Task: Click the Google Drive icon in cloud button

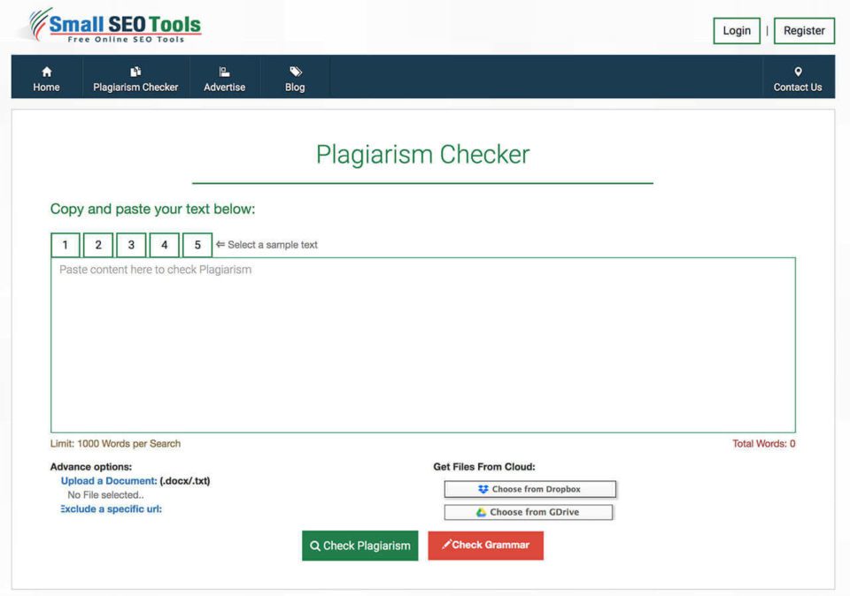Action: pyautogui.click(x=481, y=512)
